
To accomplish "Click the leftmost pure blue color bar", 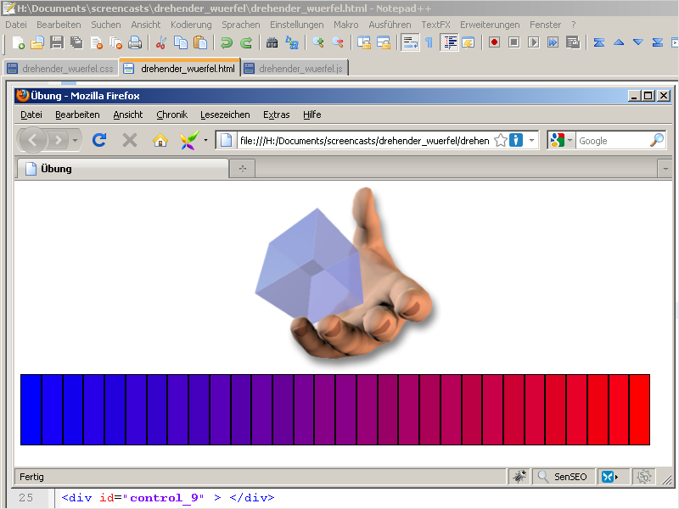I will [x=31, y=409].
